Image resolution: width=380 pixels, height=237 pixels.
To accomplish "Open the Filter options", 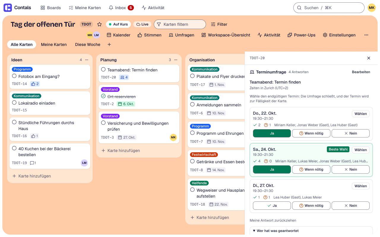I will pyautogui.click(x=219, y=24).
